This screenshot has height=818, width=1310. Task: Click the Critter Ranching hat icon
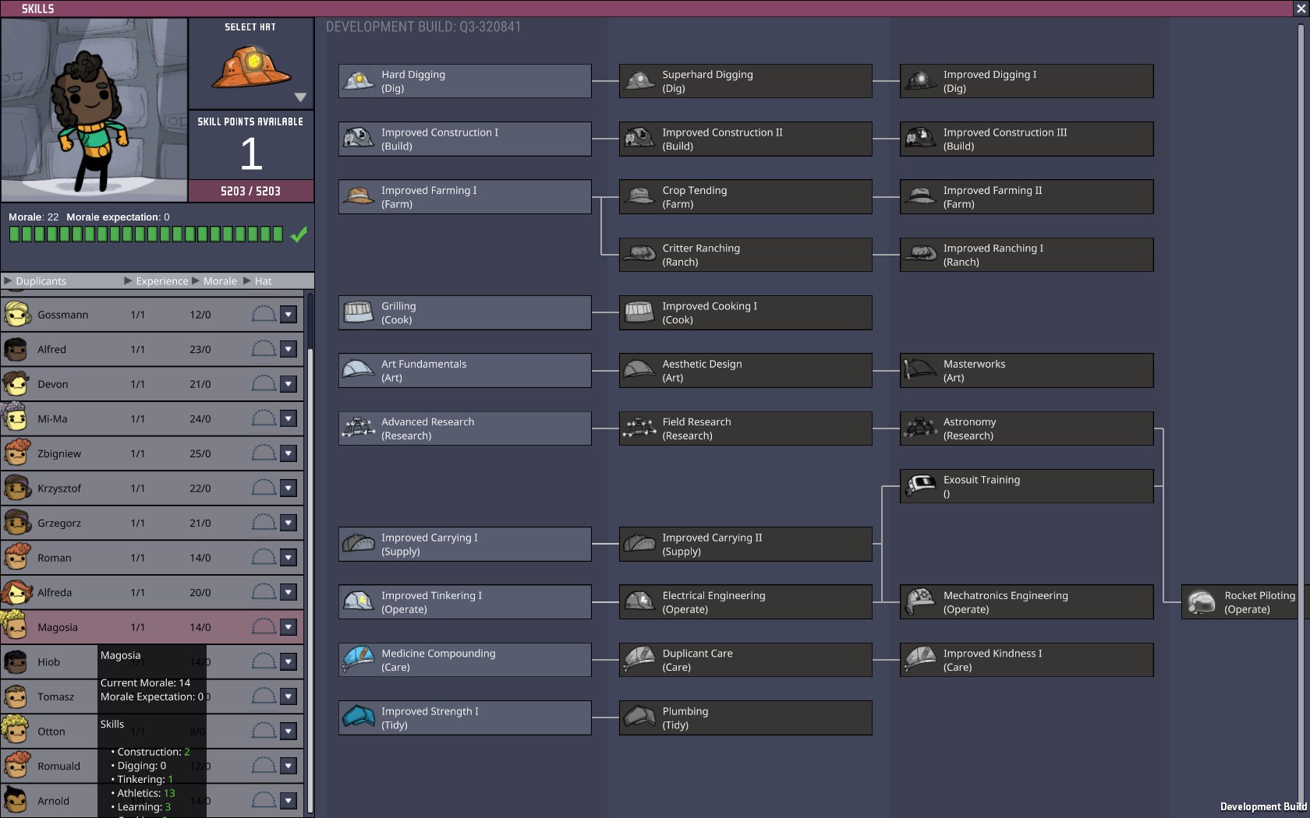639,255
